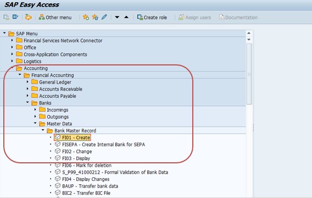Screen dimensions: 312x198
Task: Click move favorites down arrow
Action: pos(117,17)
